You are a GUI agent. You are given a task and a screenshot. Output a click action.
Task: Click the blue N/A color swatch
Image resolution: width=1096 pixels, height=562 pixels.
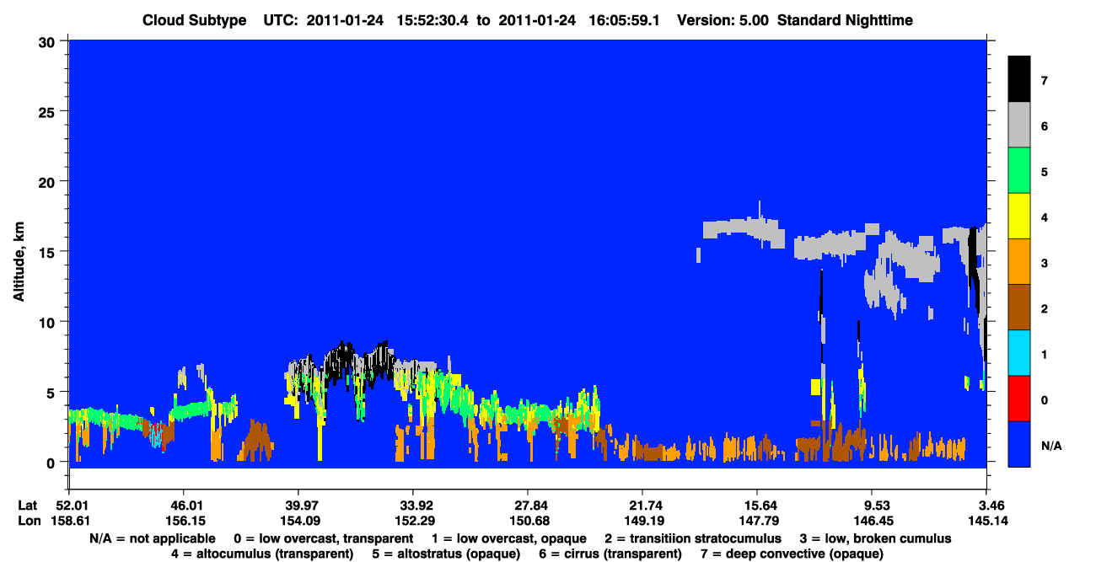coord(1019,444)
